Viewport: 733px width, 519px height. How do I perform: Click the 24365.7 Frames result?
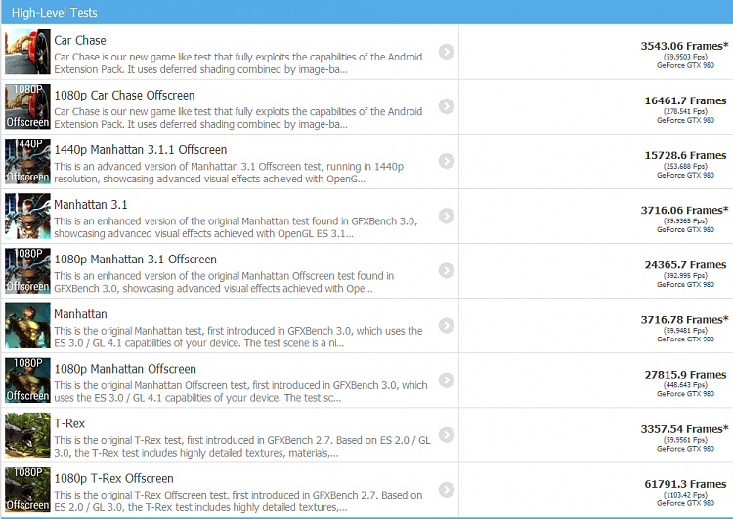click(685, 265)
